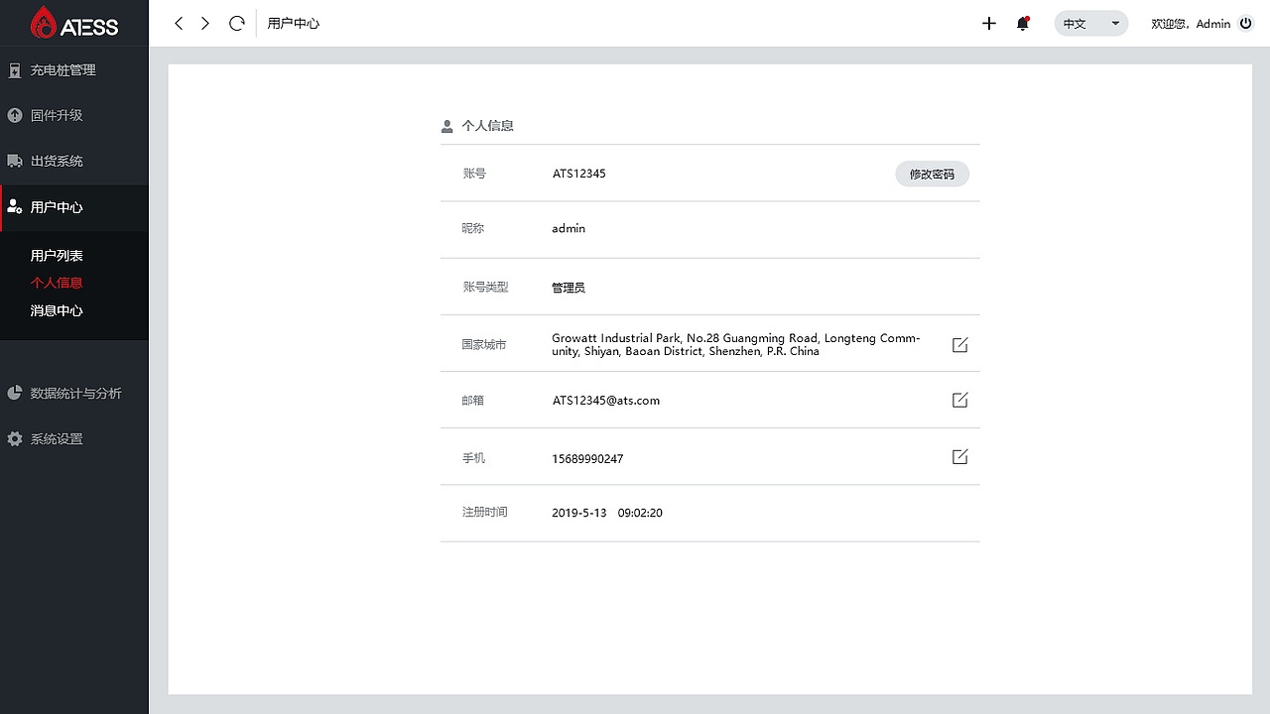Open 出货系统 menu item

coord(57,161)
